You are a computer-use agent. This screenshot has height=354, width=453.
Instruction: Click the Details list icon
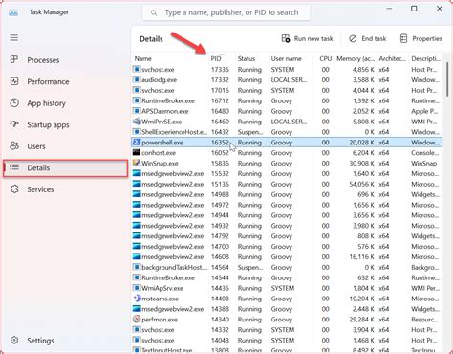point(14,167)
